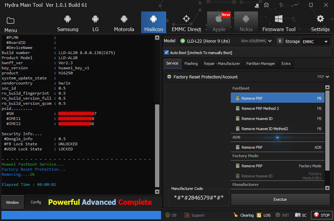Toggle the Auto Boot checkbox
The height and width of the screenshot is (221, 334).
click(166, 52)
